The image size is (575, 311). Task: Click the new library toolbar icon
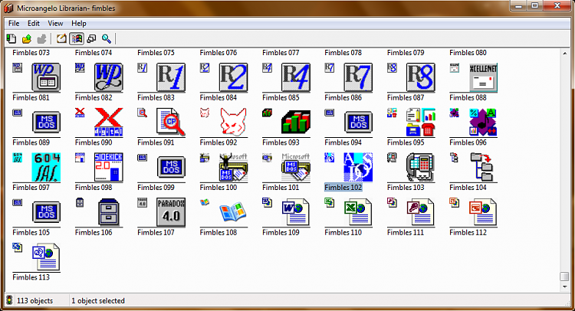click(x=11, y=38)
